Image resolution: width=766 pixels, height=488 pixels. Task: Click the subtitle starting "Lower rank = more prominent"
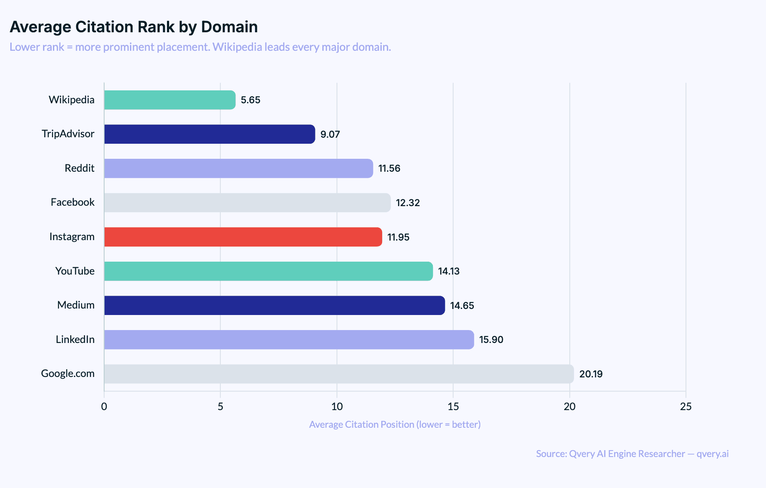point(200,47)
